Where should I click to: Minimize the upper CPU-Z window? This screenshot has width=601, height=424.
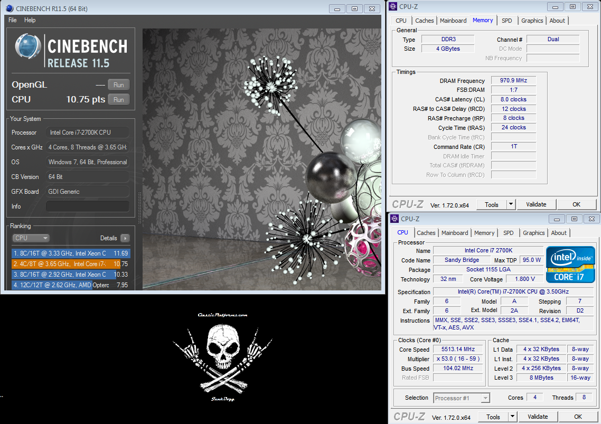pos(555,6)
